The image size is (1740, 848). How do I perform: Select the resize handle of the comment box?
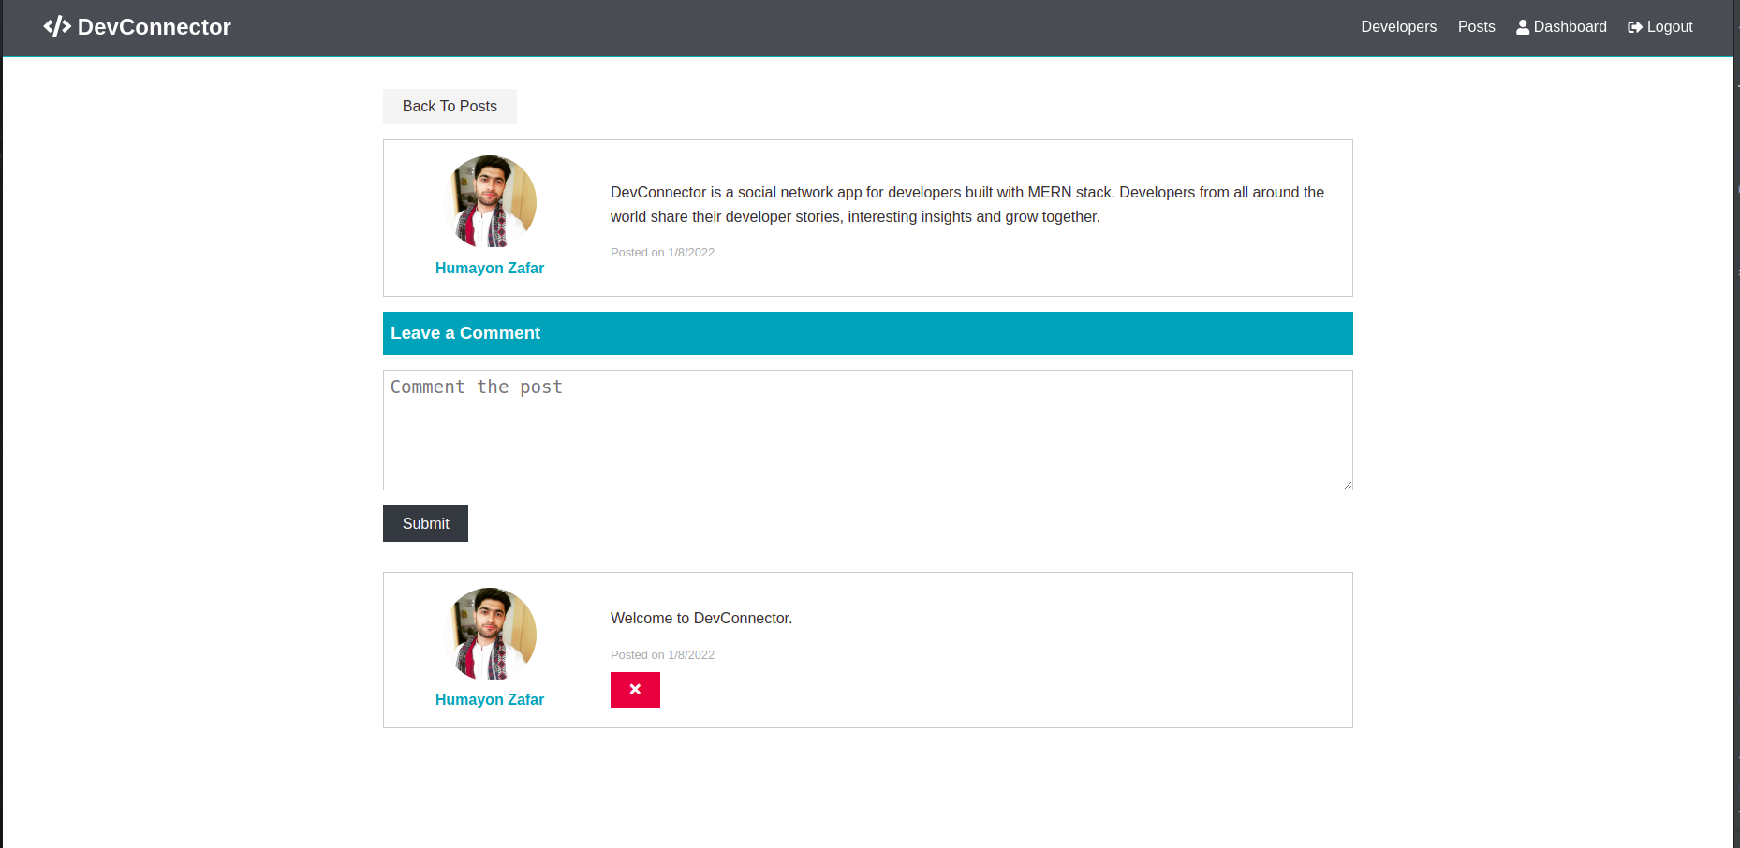pyautogui.click(x=1347, y=482)
